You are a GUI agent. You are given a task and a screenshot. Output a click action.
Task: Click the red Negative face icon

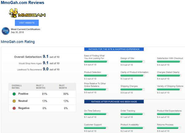(x=14, y=108)
